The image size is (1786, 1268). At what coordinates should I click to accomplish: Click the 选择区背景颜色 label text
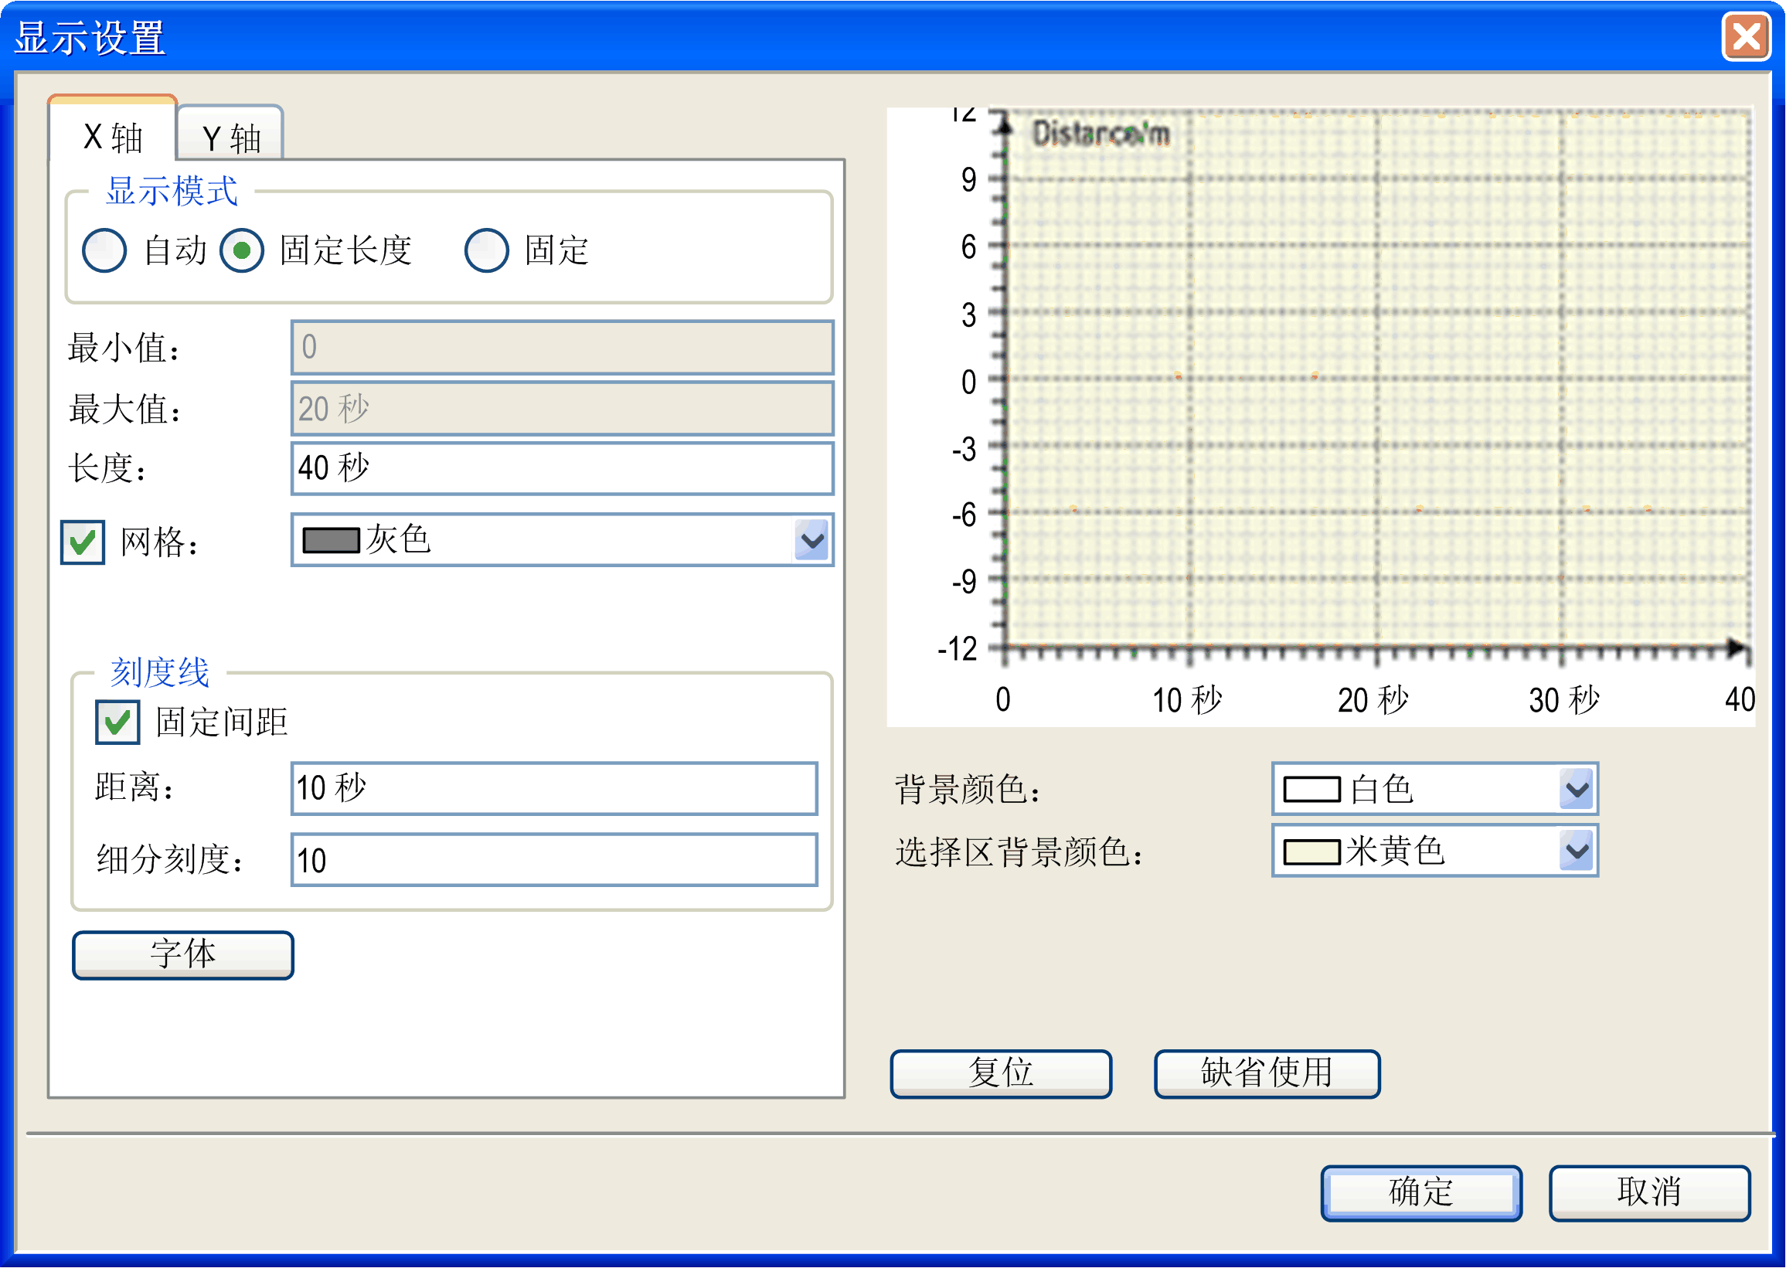[x=1019, y=852]
